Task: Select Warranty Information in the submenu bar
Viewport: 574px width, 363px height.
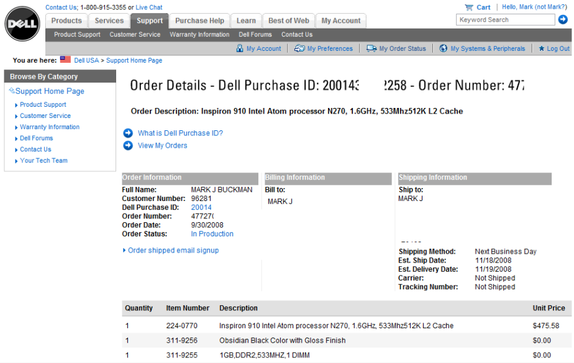Action: (x=199, y=35)
